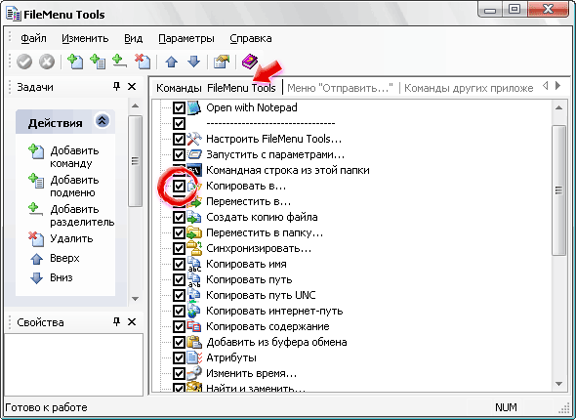This screenshot has width=576, height=420.
Task: Click the Задачи panel scrollbar thumb
Action: click(136, 161)
